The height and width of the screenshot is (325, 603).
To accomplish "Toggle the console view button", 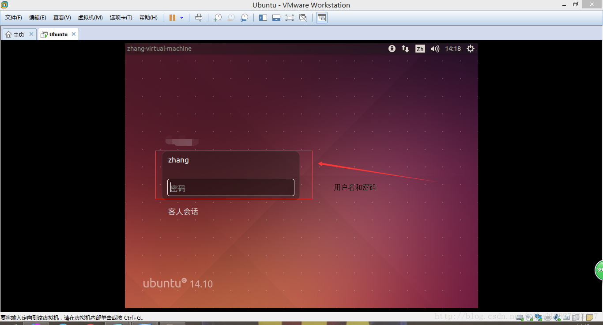I will (322, 18).
